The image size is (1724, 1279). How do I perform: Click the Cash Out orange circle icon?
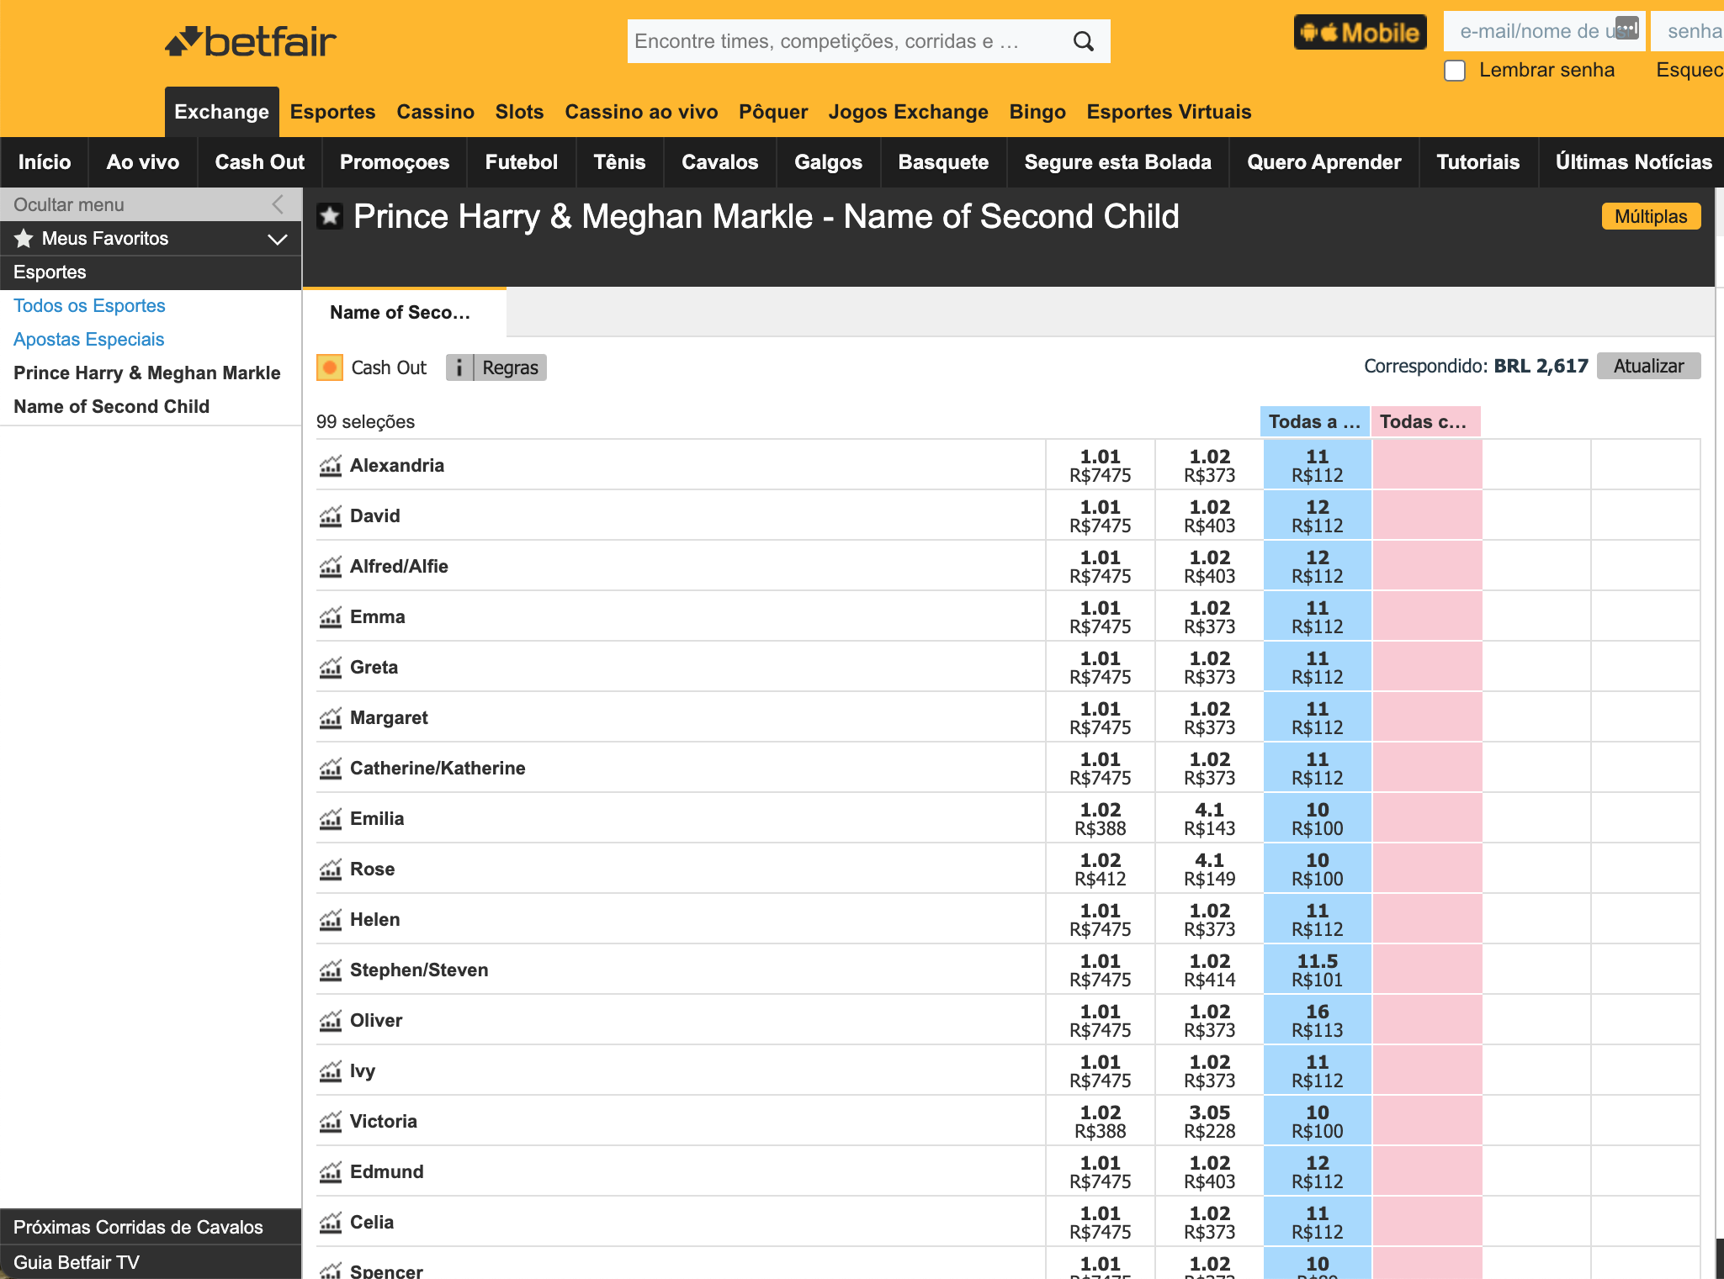coord(330,367)
